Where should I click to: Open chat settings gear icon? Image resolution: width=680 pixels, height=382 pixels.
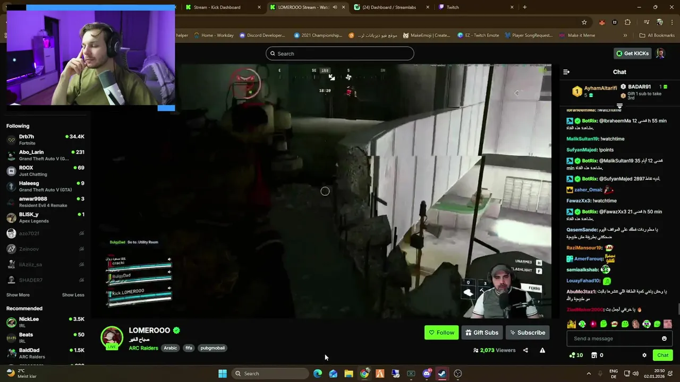644,355
